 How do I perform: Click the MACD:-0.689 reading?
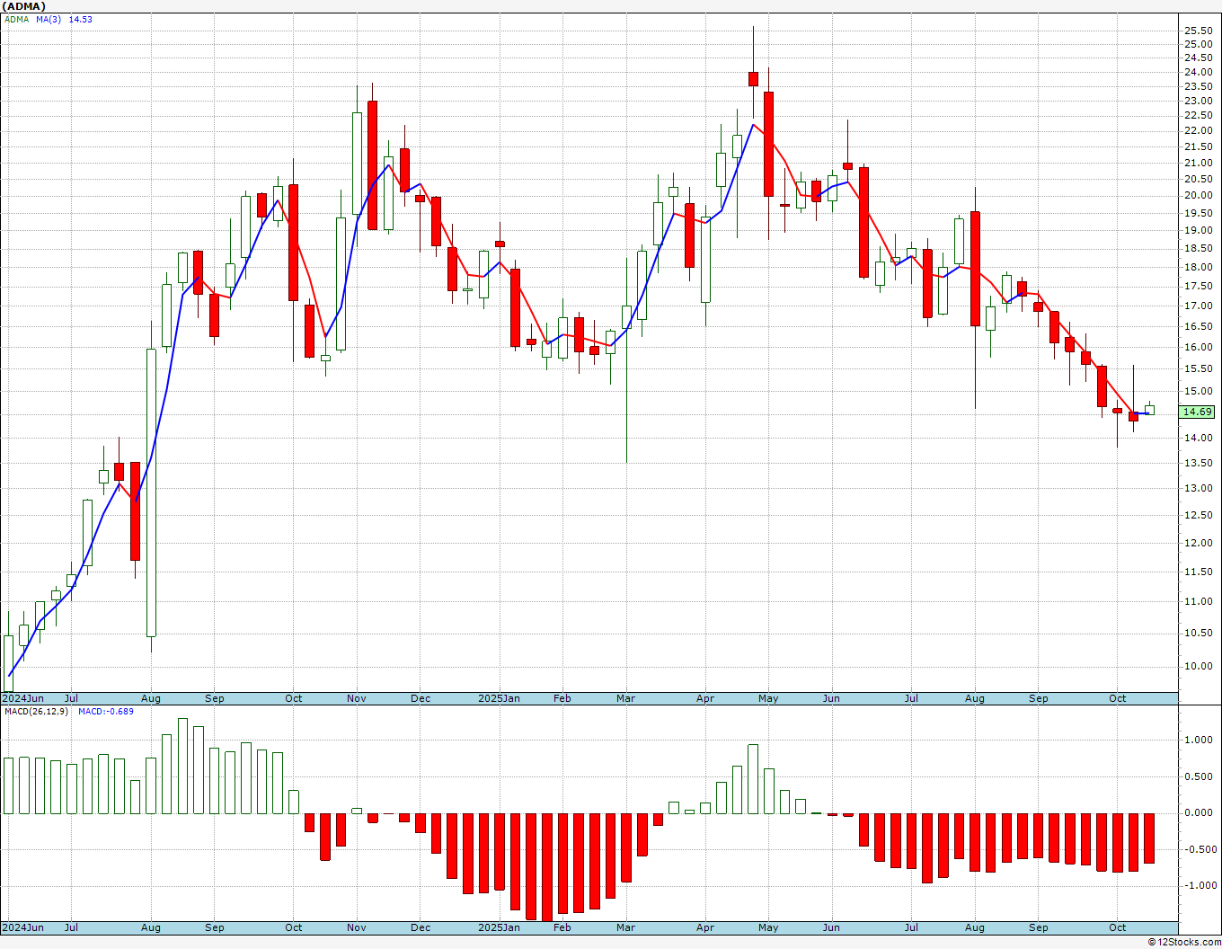pyautogui.click(x=106, y=712)
